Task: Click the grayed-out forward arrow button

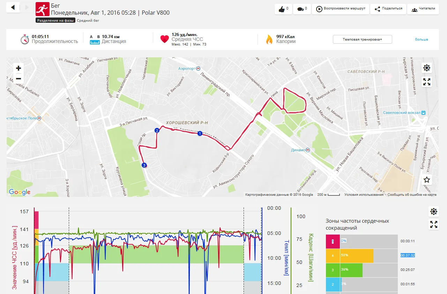Action: pyautogui.click(x=27, y=7)
